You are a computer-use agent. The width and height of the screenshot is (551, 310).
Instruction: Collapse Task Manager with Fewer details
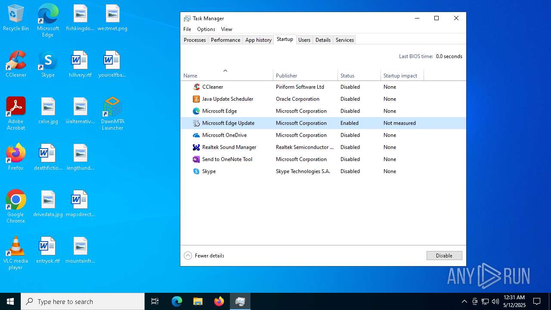pos(204,256)
